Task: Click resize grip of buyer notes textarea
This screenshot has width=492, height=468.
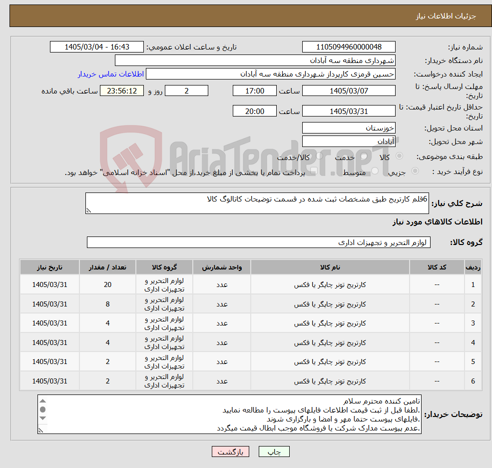Action: coord(40,430)
